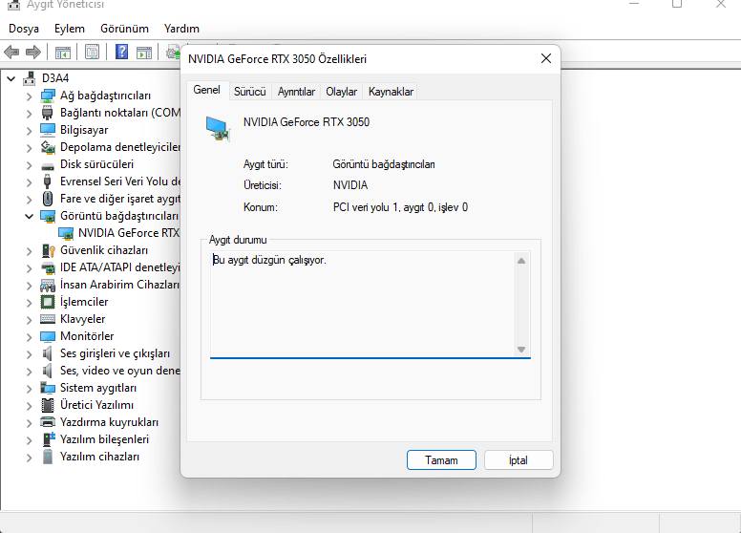Cancel with the İptal button
741x533 pixels.
point(519,460)
